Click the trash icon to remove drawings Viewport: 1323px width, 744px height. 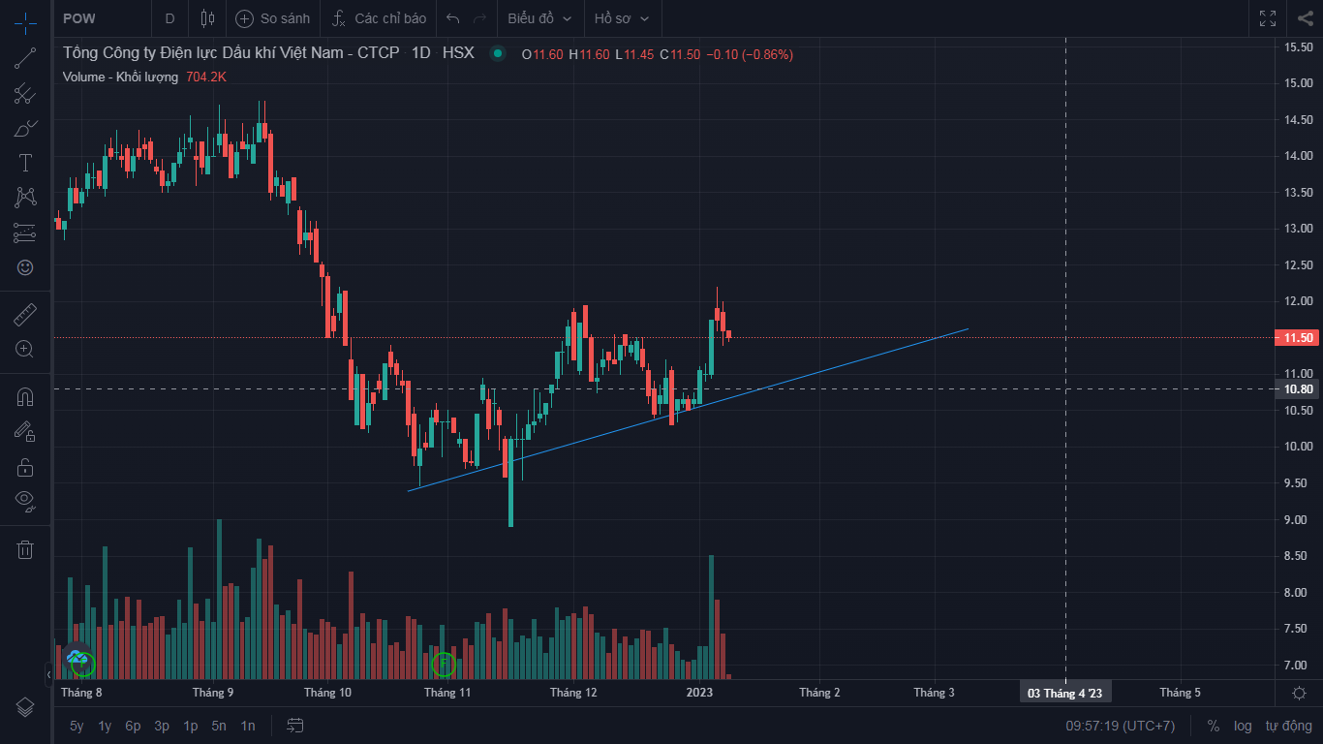25,550
